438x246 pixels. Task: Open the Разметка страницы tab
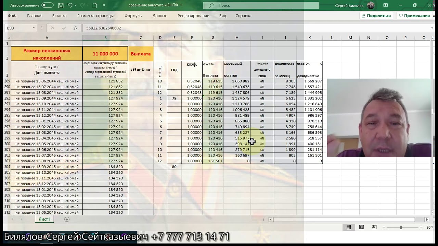coord(95,16)
